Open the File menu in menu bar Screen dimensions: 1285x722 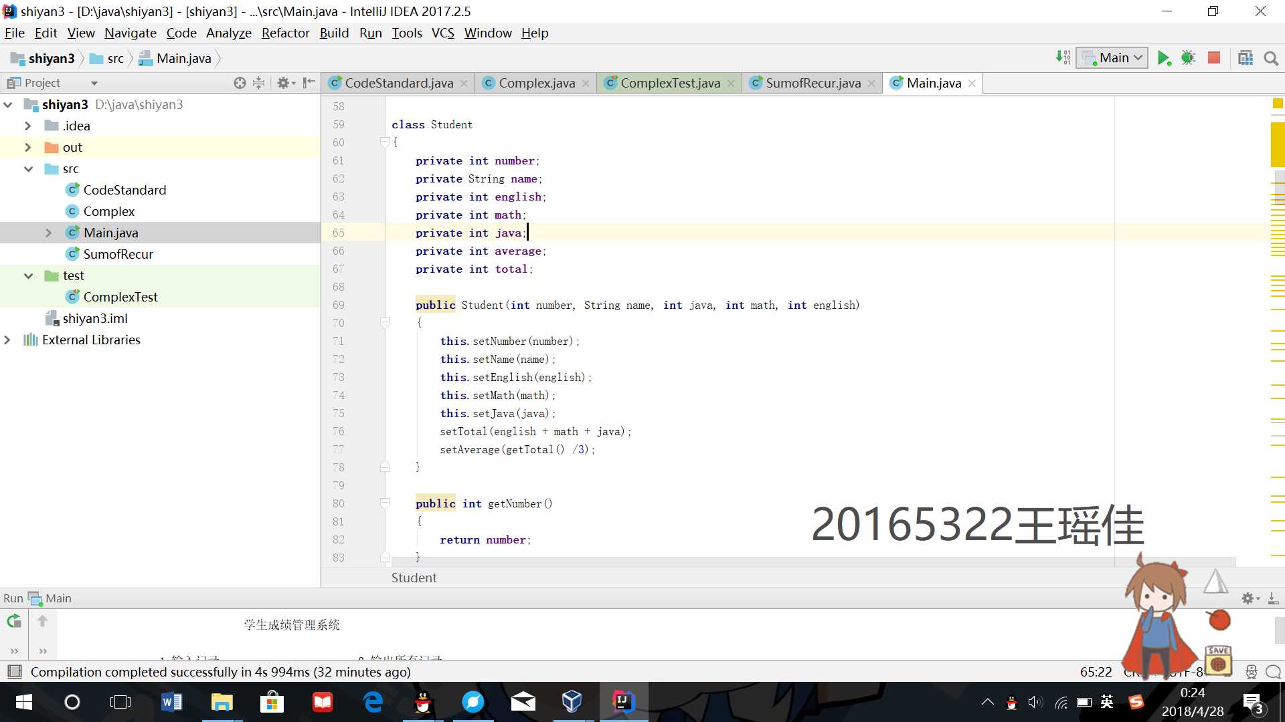pos(15,33)
